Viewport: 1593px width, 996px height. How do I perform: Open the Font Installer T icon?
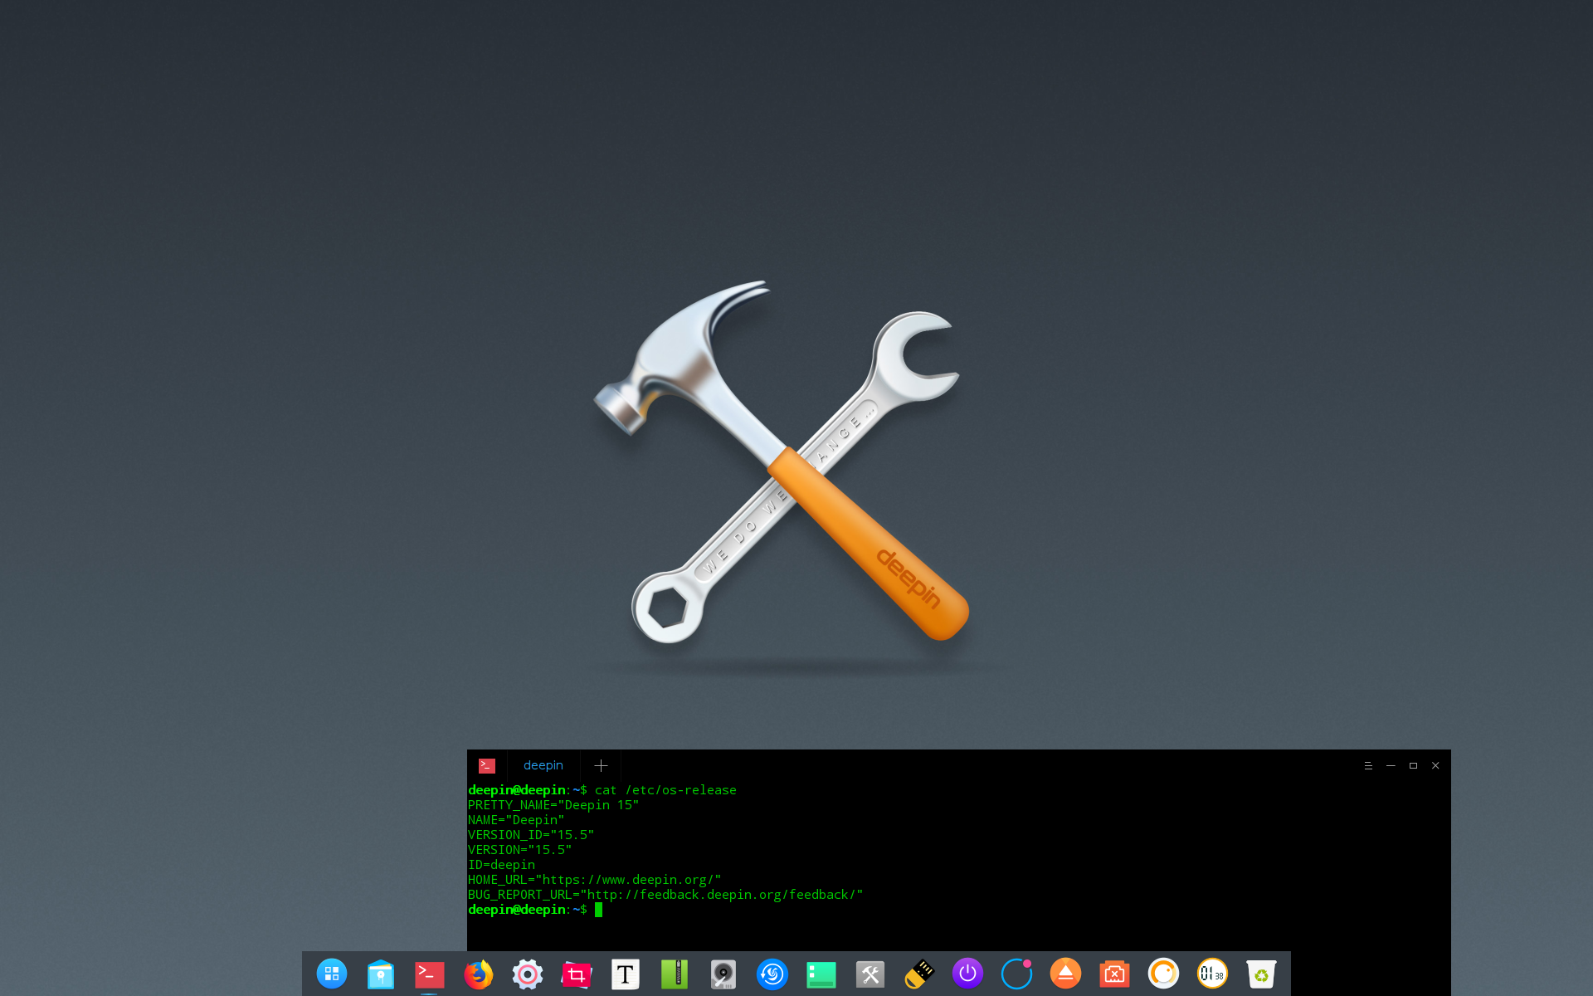626,974
